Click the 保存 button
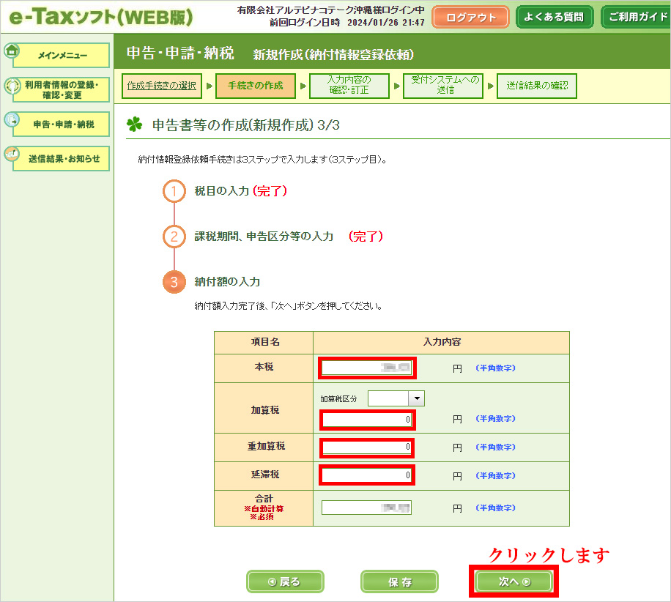The image size is (671, 602). [399, 581]
